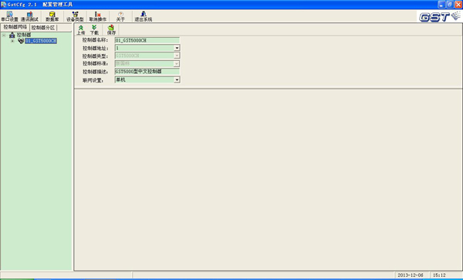Click the 控制器名称 name input field

coord(147,40)
